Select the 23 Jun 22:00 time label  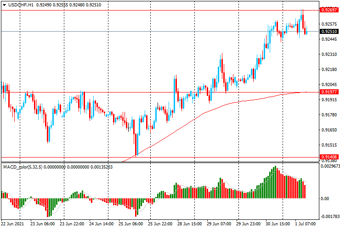pyautogui.click(x=72, y=224)
